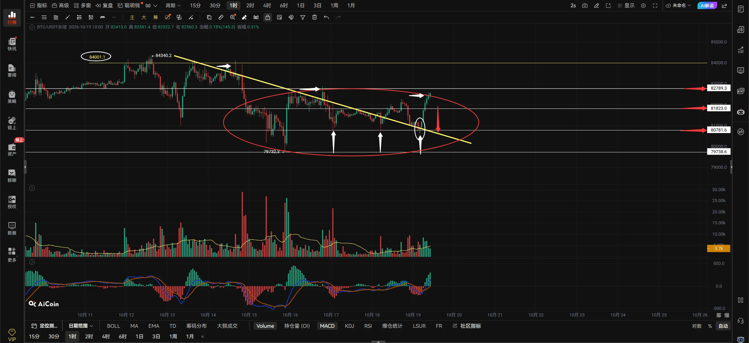Select the trash delete-drawings icon
The width and height of the screenshot is (749, 343).
[x=315, y=17]
